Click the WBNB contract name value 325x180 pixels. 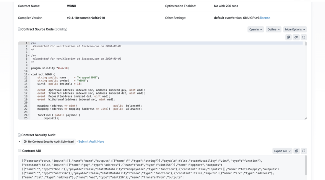pyautogui.click(x=71, y=6)
